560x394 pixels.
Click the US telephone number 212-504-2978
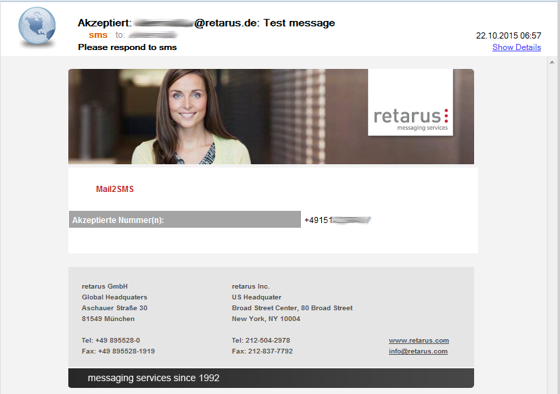(261, 341)
